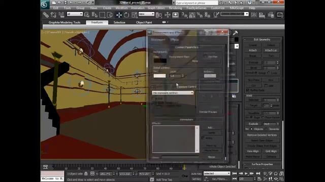Open the MAXScript menu
Viewport: 325px width, 182px height.
pyautogui.click(x=237, y=8)
